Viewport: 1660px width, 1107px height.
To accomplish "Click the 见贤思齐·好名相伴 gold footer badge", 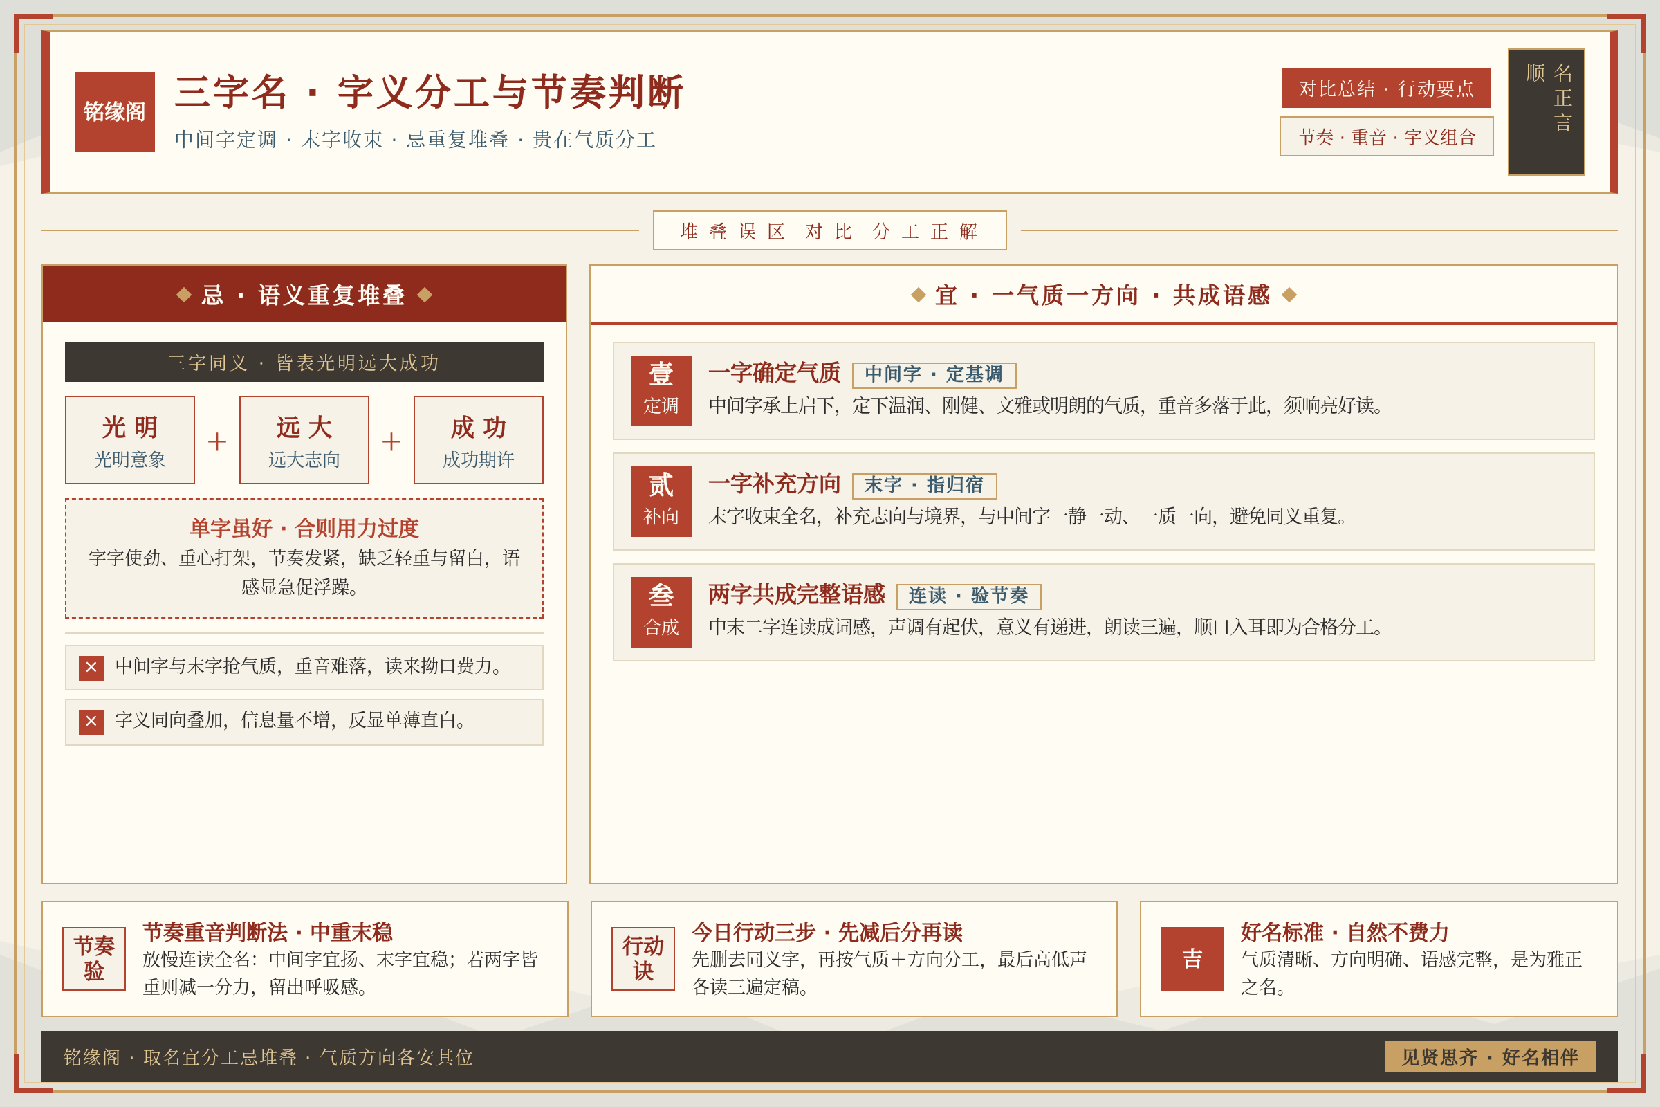I will pos(1490,1057).
